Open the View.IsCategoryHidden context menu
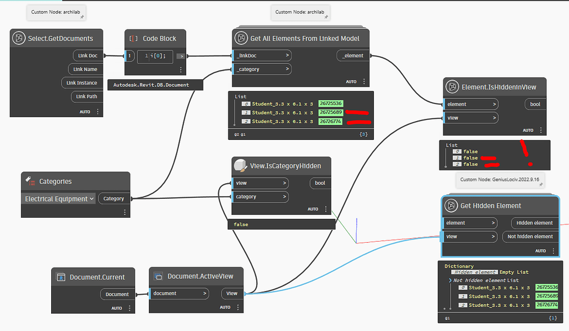 (x=325, y=209)
